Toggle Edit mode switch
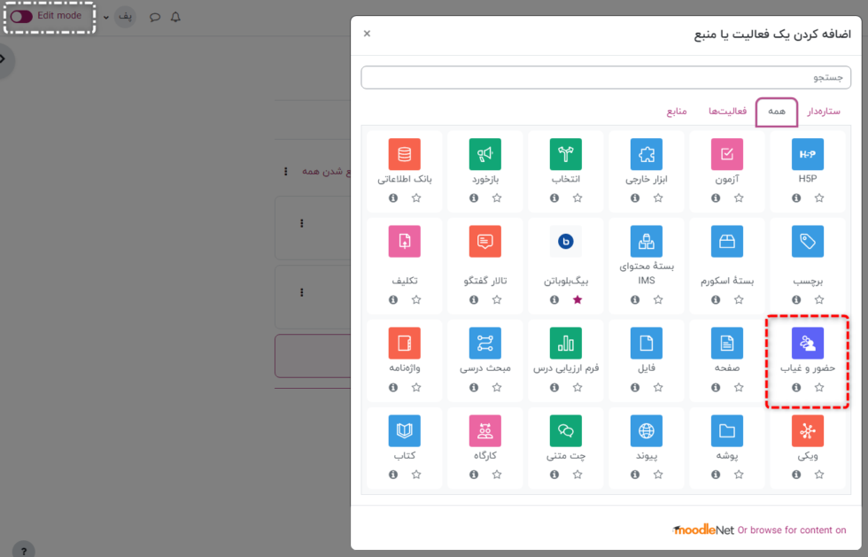Image resolution: width=868 pixels, height=557 pixels. tap(22, 16)
